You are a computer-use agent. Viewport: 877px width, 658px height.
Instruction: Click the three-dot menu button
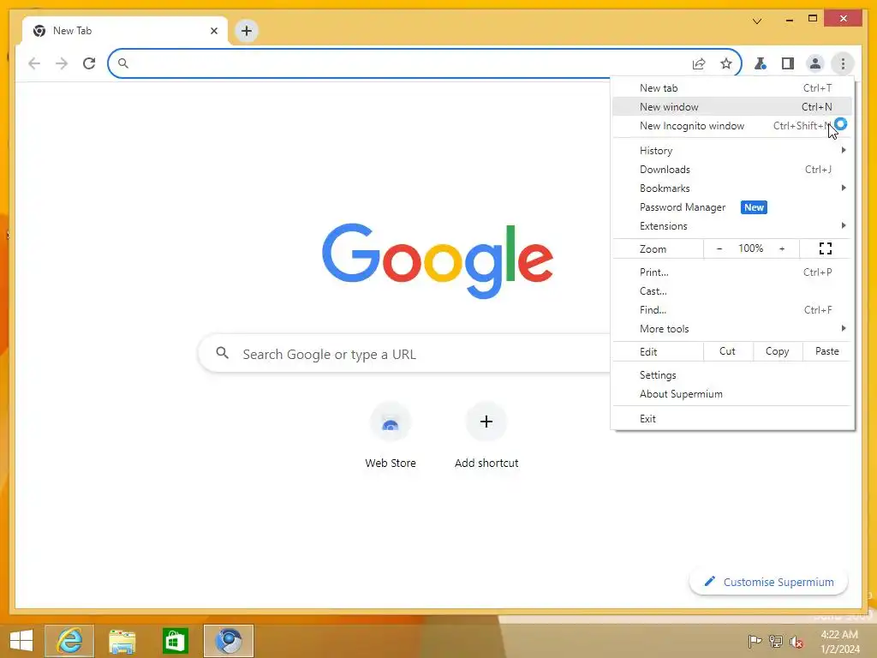pos(843,63)
